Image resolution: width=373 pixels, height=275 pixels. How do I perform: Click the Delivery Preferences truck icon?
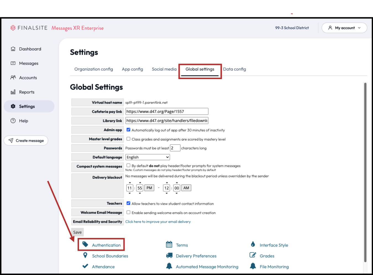tap(169, 256)
